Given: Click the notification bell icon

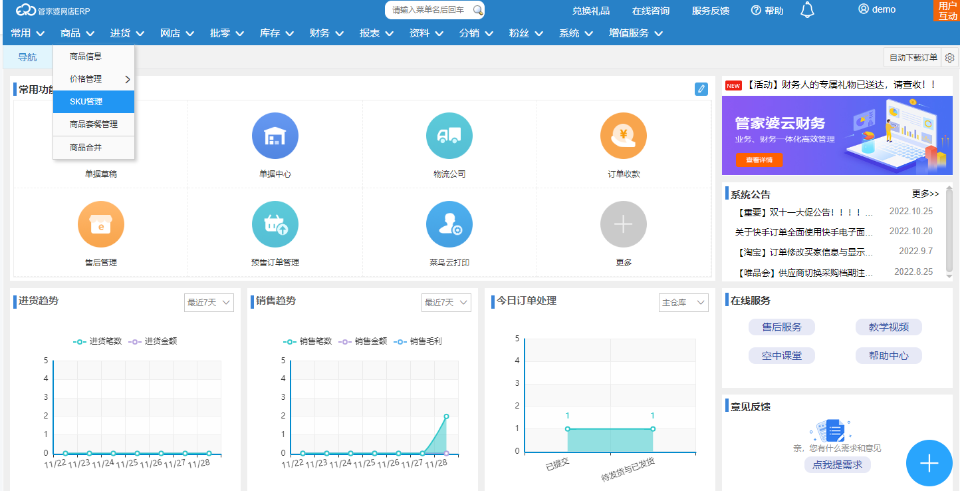Looking at the screenshot, I should pos(807,10).
